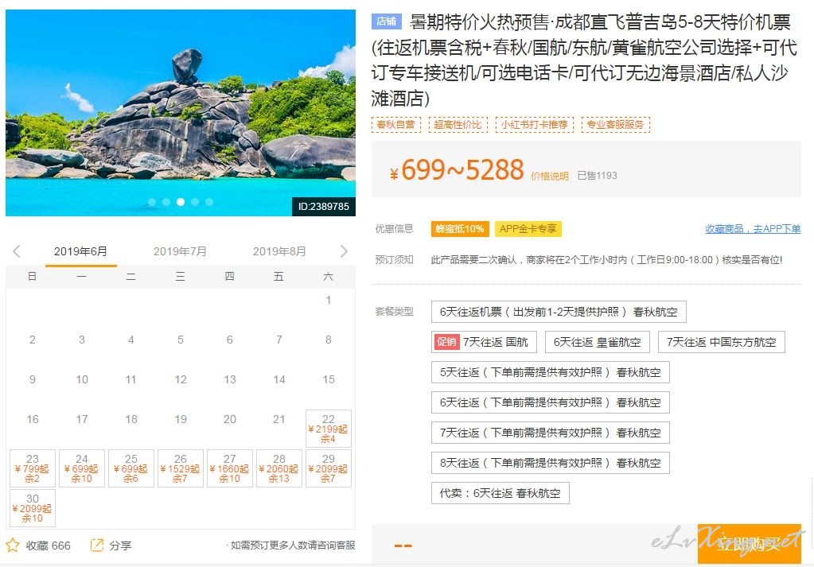Choose June 30 priced ¥2099
Viewport: 814px width, 567px height.
pos(32,508)
